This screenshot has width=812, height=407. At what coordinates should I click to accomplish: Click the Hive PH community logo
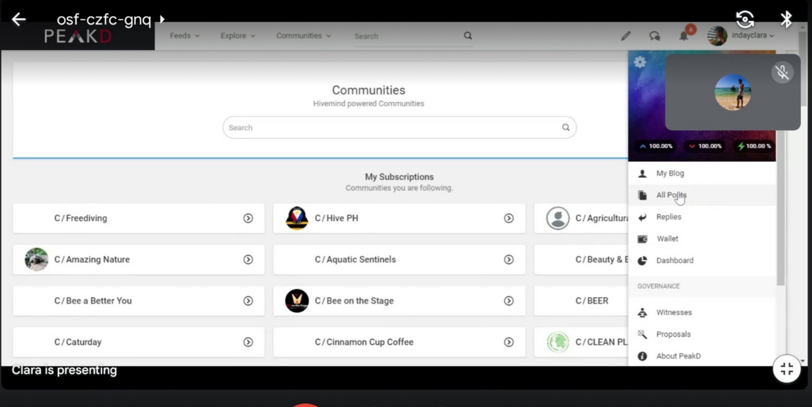[297, 218]
